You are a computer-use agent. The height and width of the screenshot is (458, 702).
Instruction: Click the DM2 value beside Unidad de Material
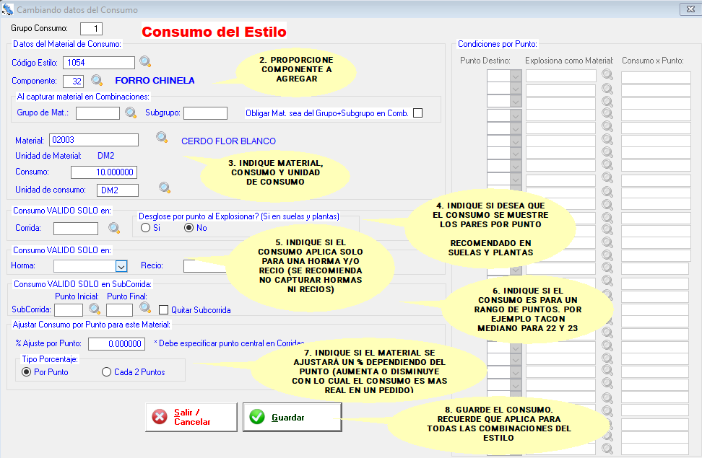tap(106, 156)
